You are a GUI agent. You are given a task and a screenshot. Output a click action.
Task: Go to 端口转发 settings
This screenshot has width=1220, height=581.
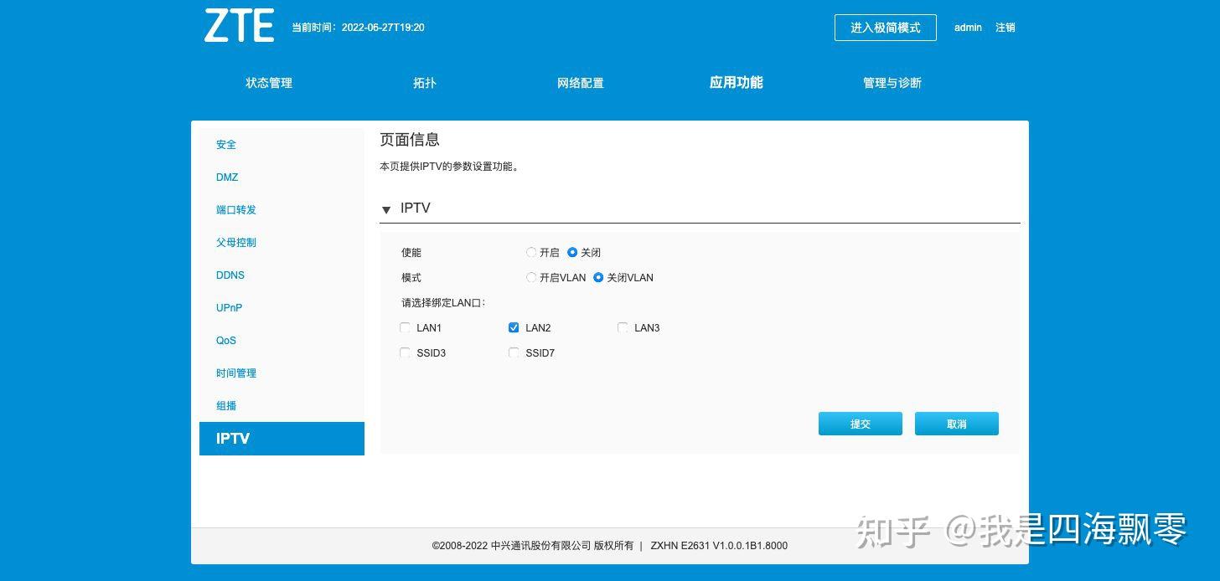[x=235, y=209]
